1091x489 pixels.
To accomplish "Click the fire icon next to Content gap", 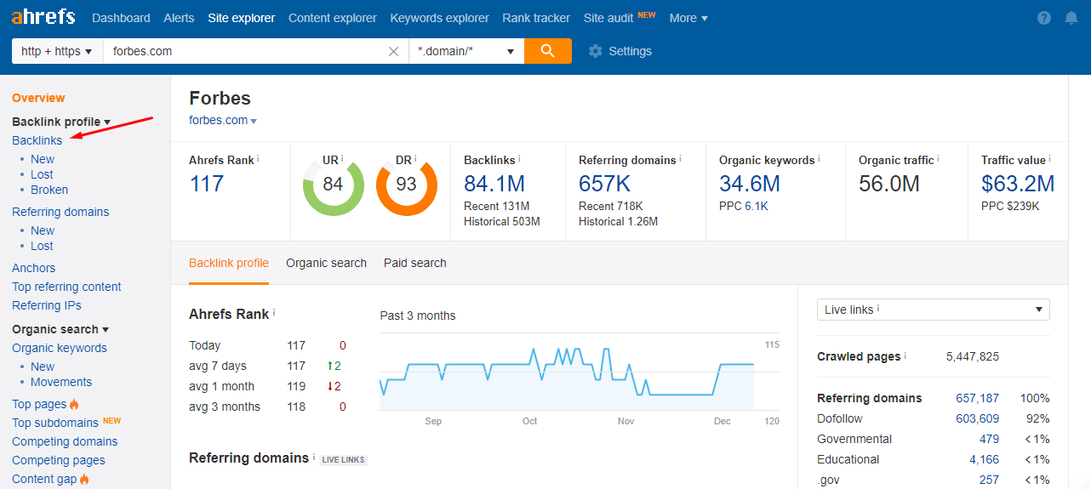I will tap(84, 479).
